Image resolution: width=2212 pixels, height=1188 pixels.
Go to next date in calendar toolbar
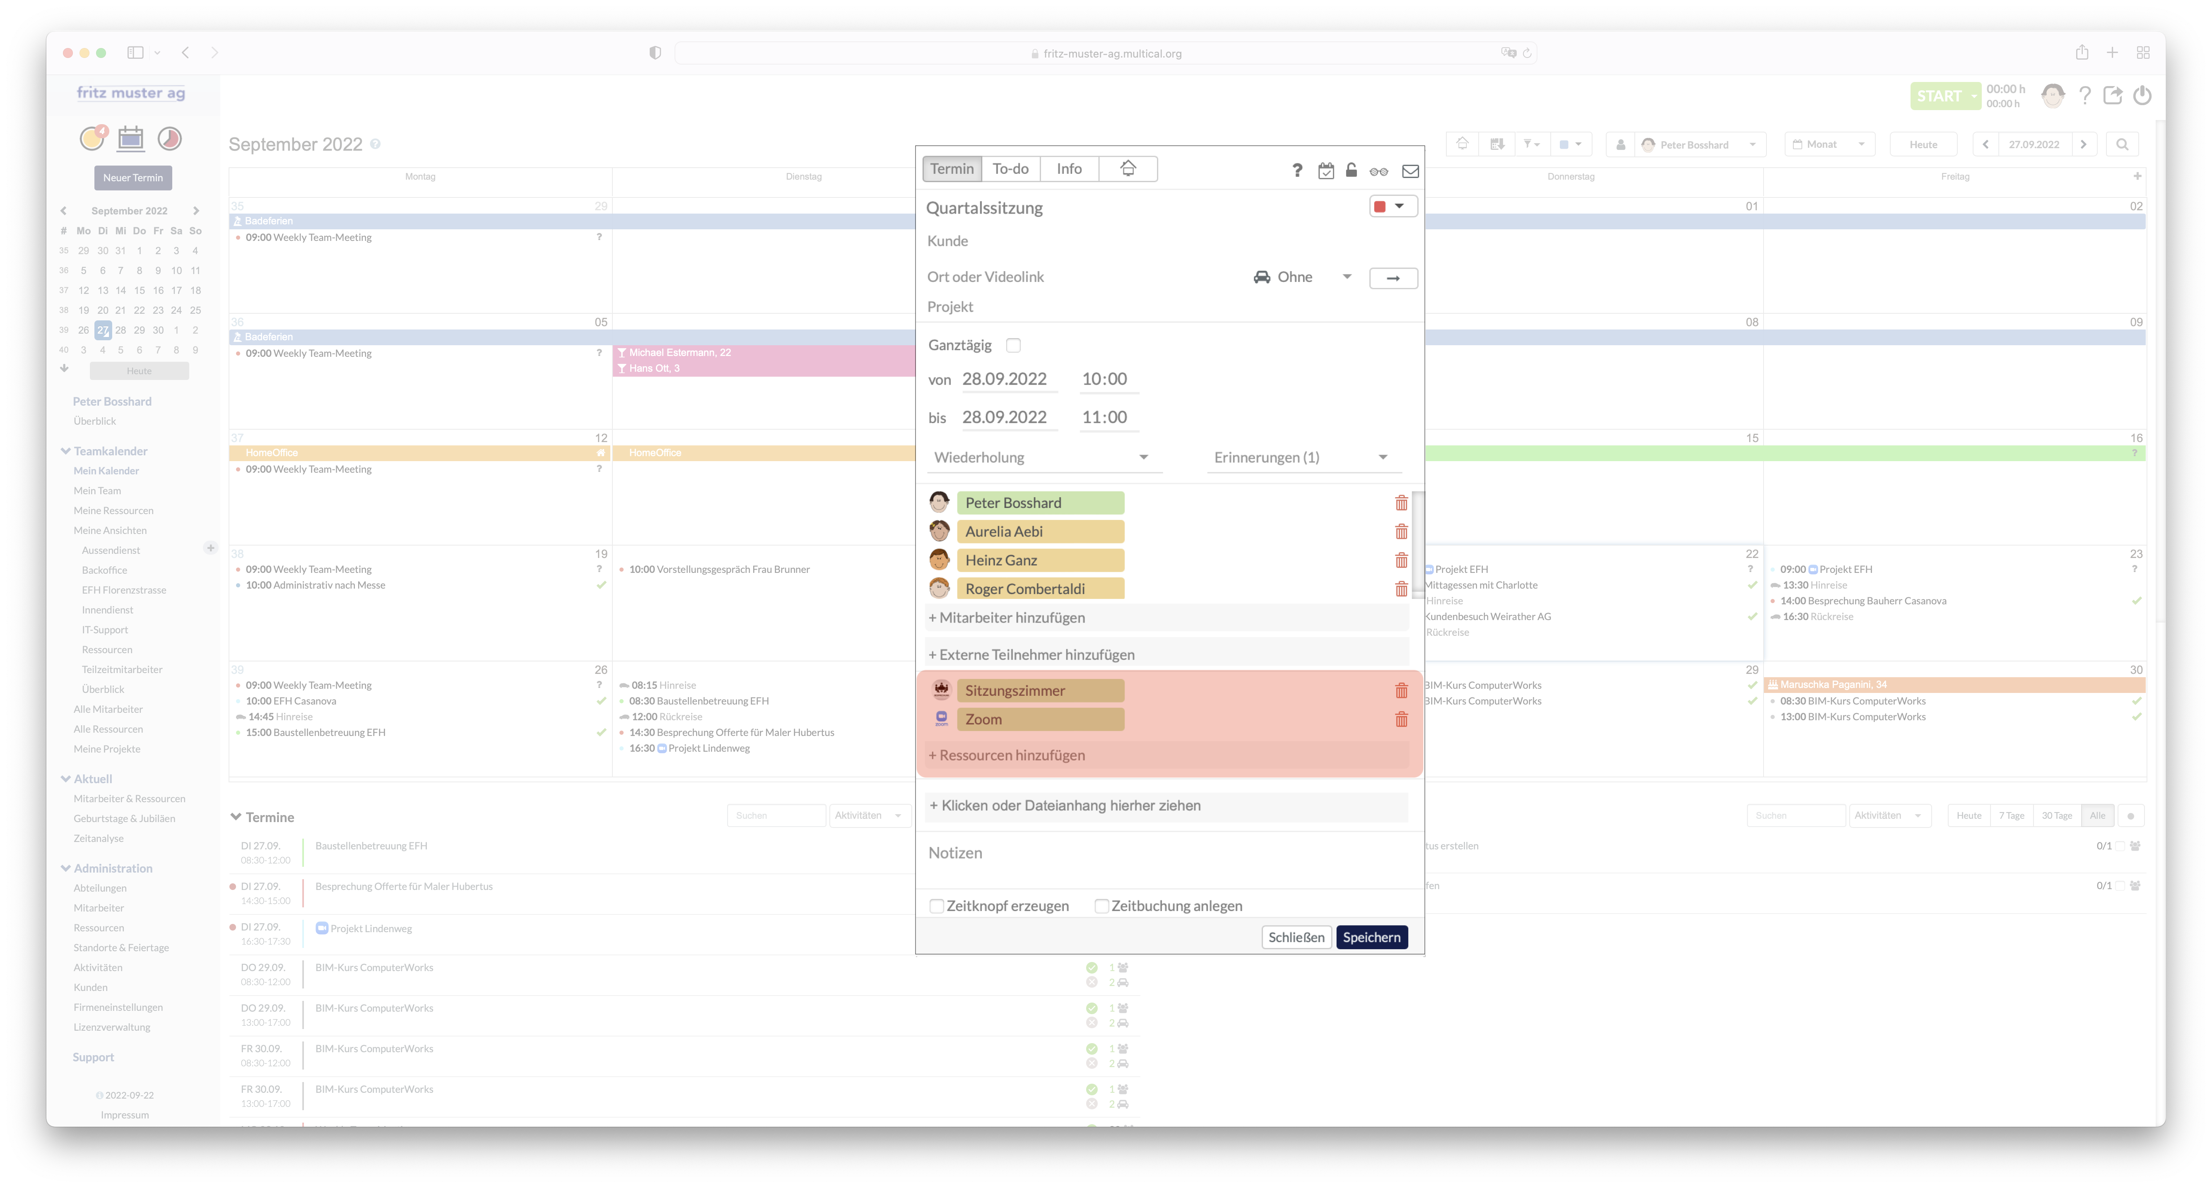[x=2083, y=144]
